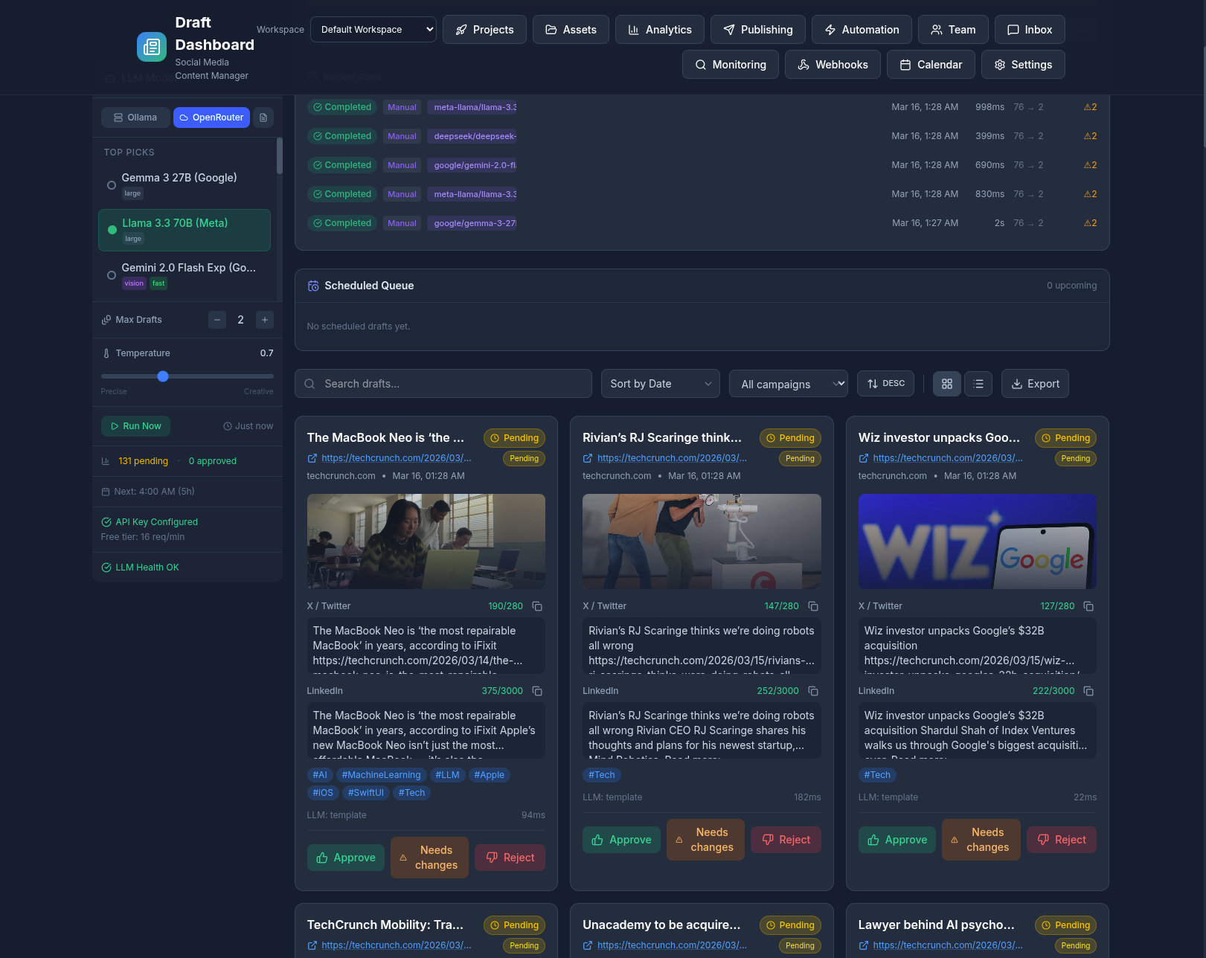Open the All campaigns dropdown
Image resolution: width=1206 pixels, height=958 pixels.
[788, 384]
